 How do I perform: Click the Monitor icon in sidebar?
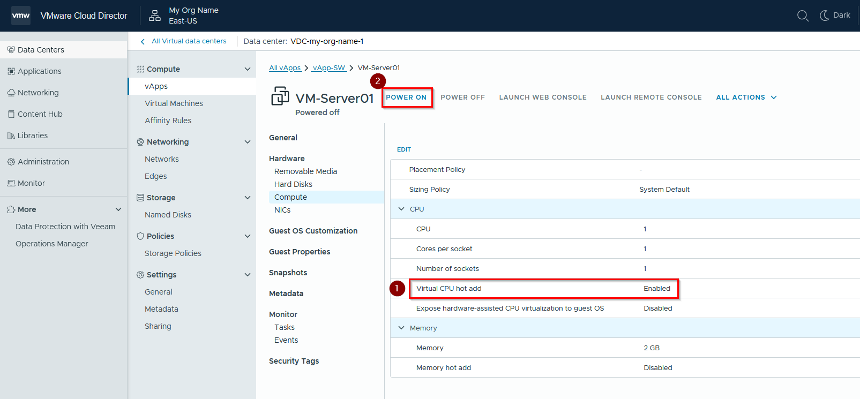[x=11, y=183]
